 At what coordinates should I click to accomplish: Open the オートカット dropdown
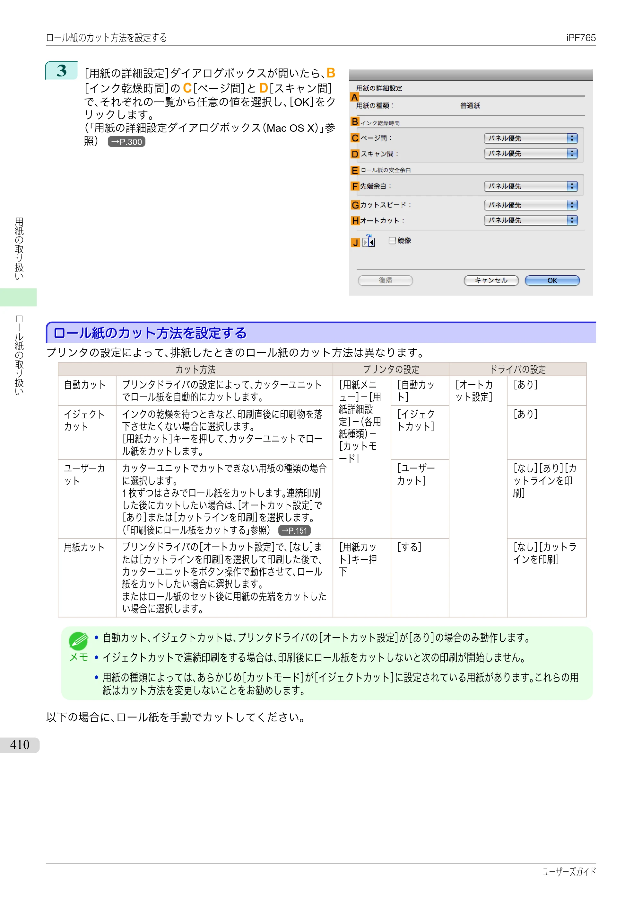pos(530,220)
